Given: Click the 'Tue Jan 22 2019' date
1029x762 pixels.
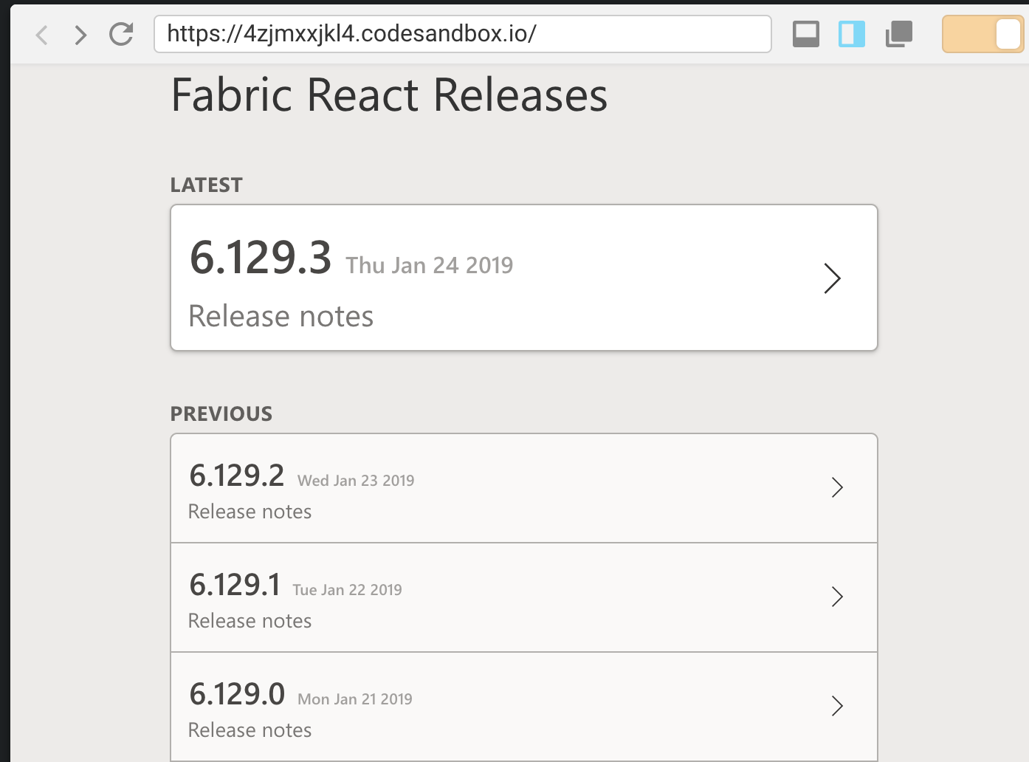Looking at the screenshot, I should point(347,590).
